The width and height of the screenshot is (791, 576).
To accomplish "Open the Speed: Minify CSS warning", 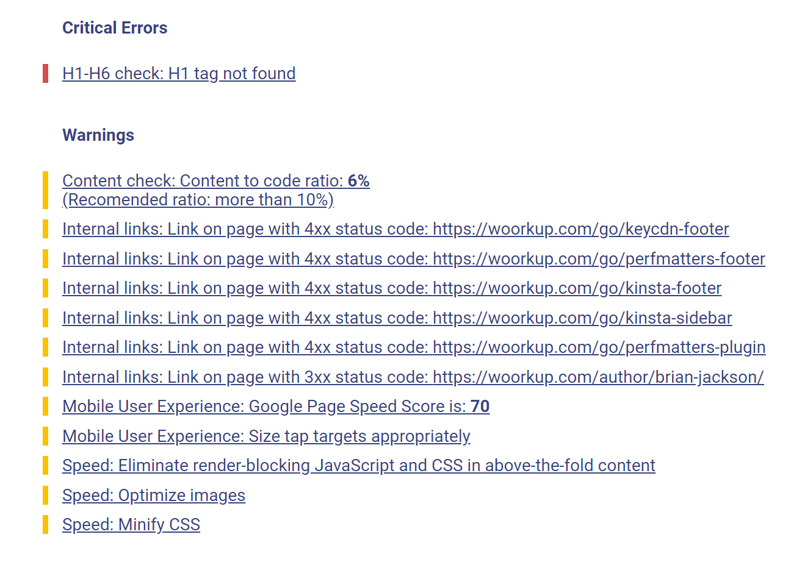I will (x=131, y=525).
